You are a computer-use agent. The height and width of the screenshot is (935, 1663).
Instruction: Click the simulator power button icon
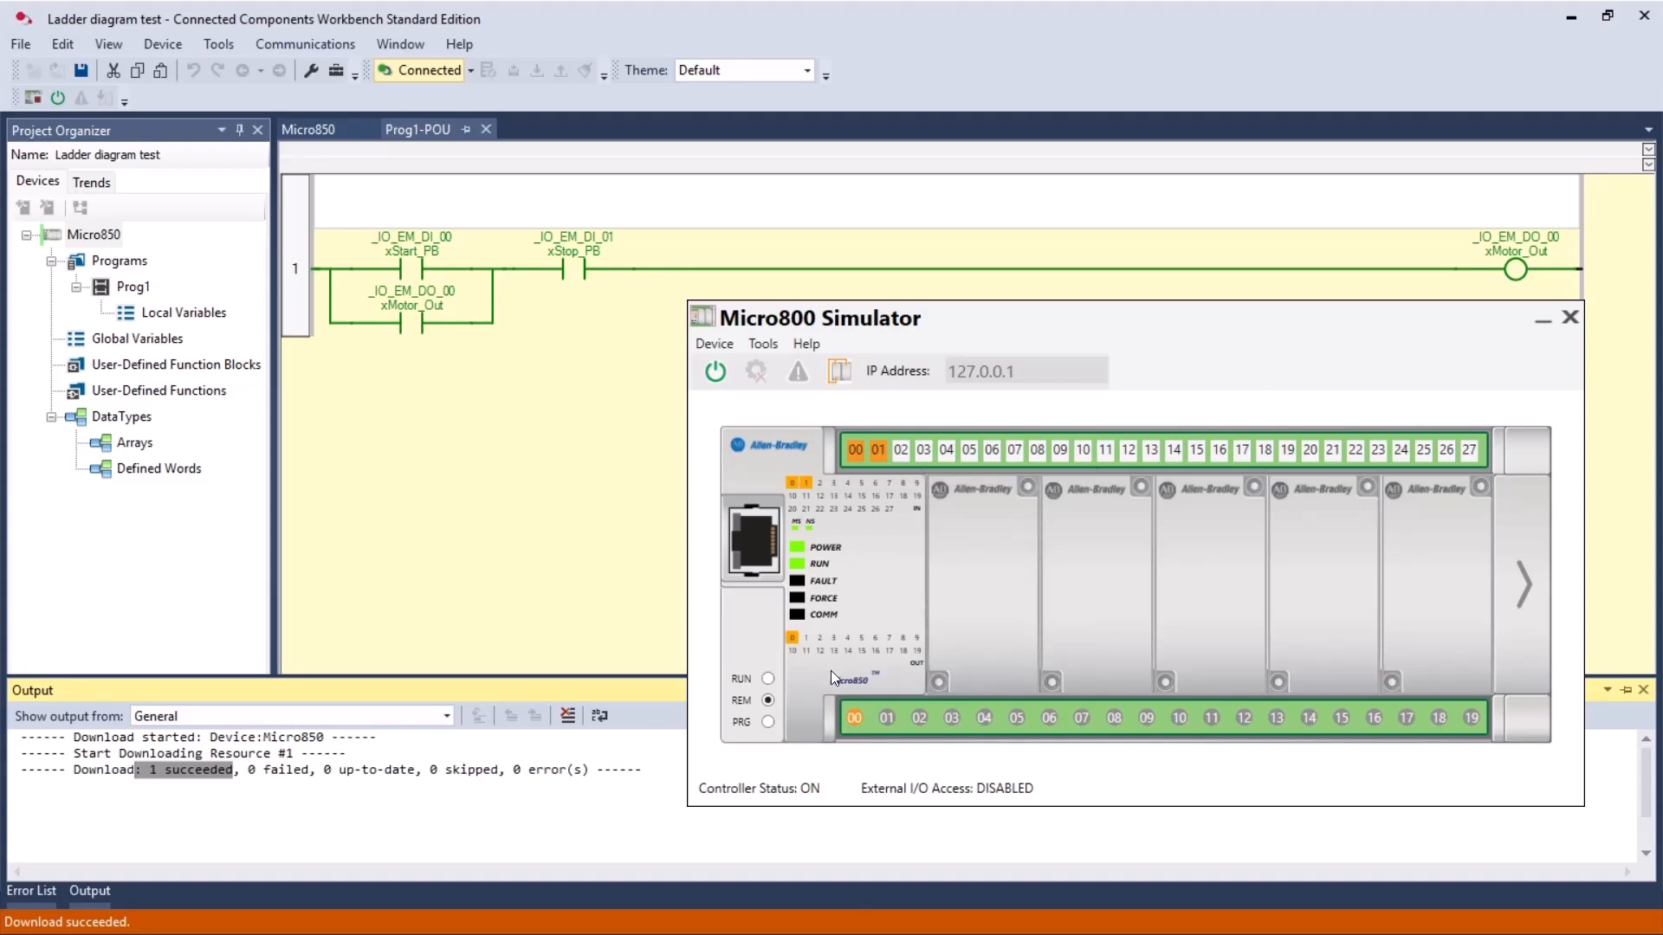(715, 371)
